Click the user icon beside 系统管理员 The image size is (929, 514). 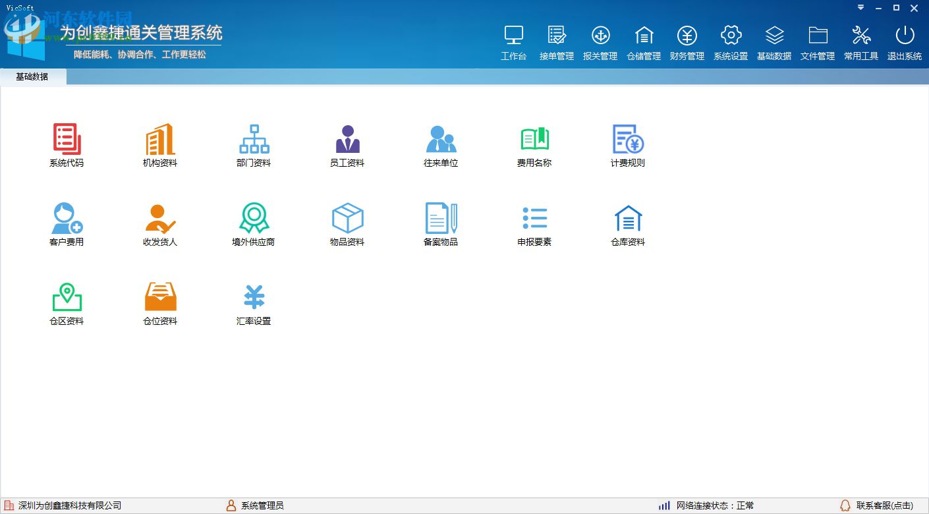coord(231,505)
